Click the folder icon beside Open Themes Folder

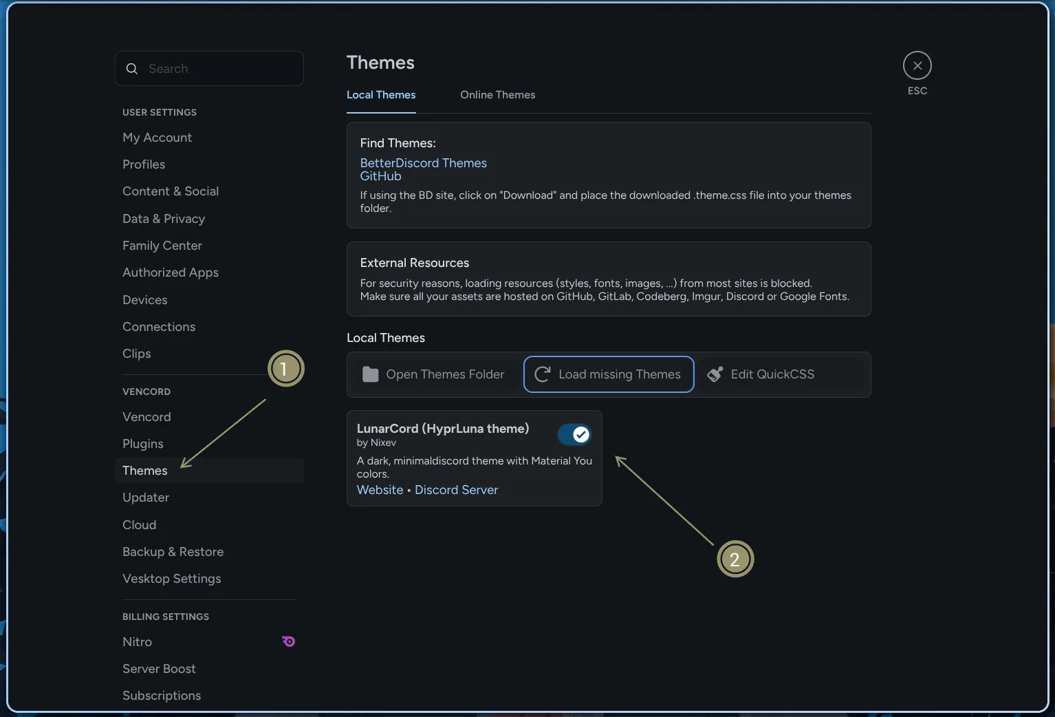371,374
